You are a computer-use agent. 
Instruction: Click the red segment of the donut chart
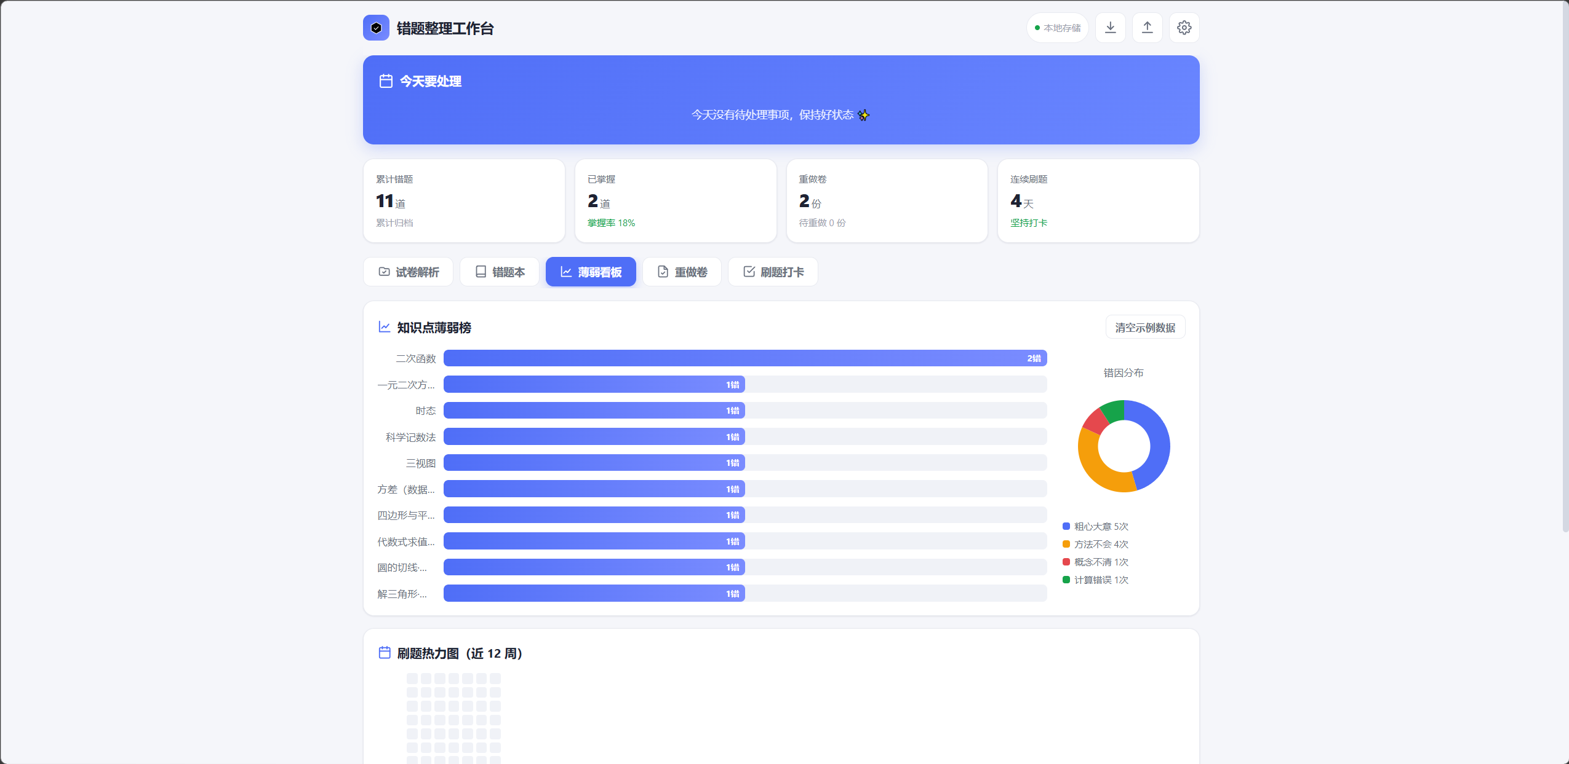1095,421
